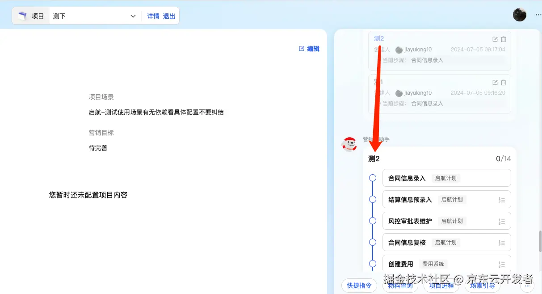Screen dimensions: 542x294
Task: Open the ··· menu in the top right corner
Action: coord(538,15)
